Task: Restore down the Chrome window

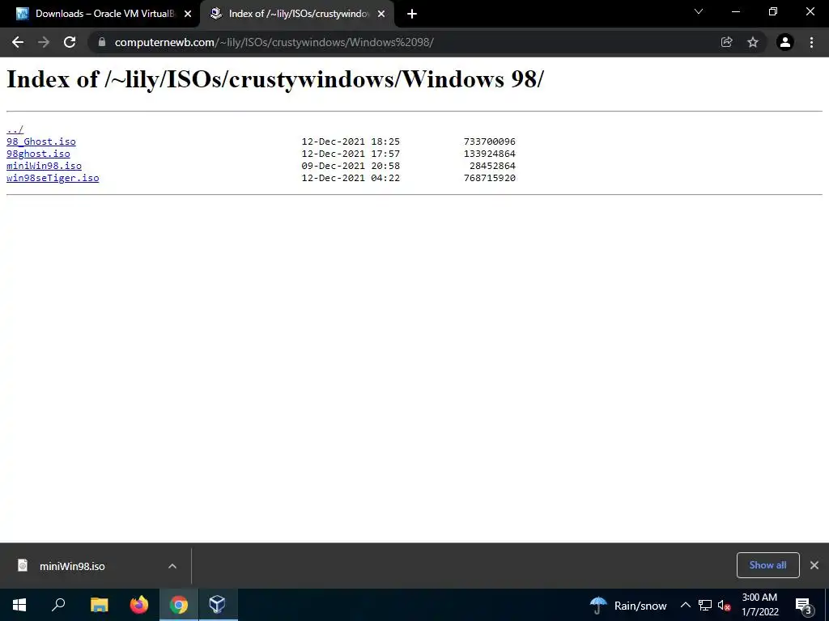Action: click(x=773, y=11)
